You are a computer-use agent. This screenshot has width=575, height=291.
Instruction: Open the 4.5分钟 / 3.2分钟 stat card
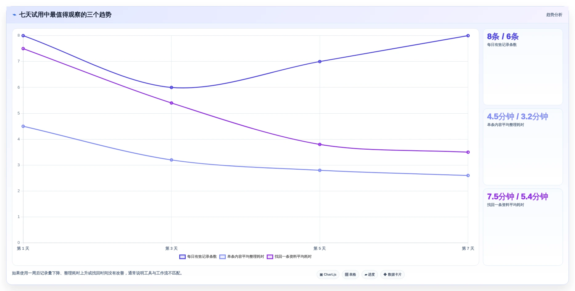523,147
